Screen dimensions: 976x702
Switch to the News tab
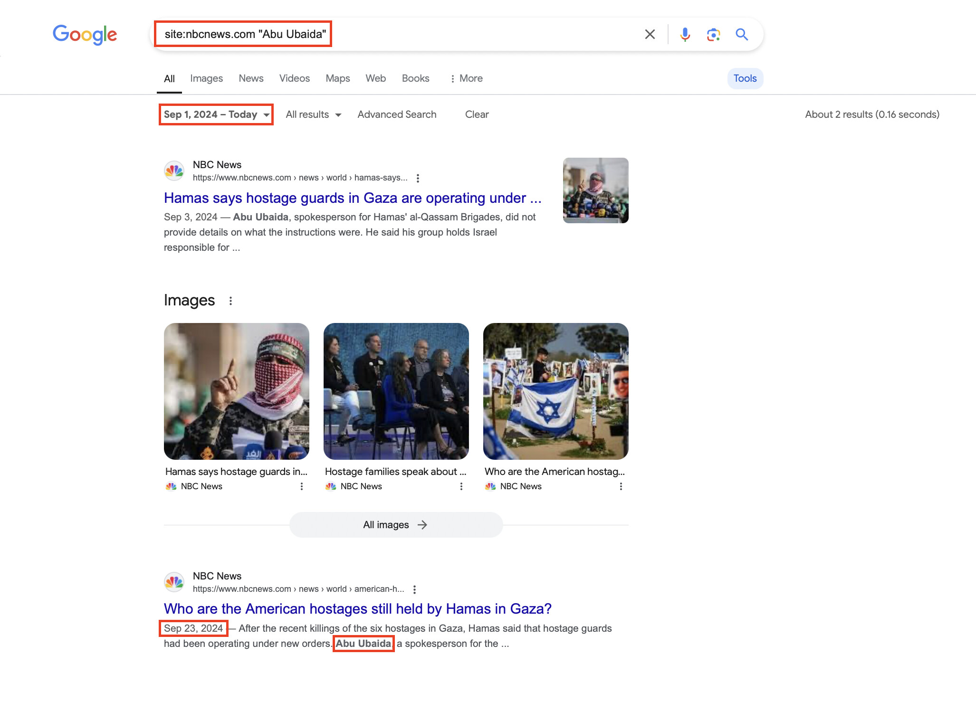251,78
